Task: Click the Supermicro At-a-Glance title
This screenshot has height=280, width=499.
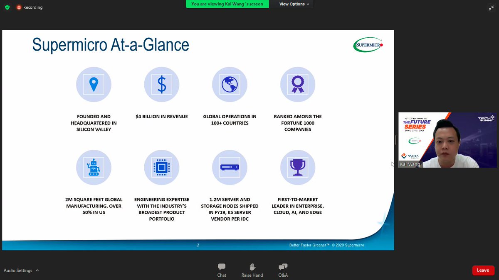Action: pyautogui.click(x=111, y=45)
